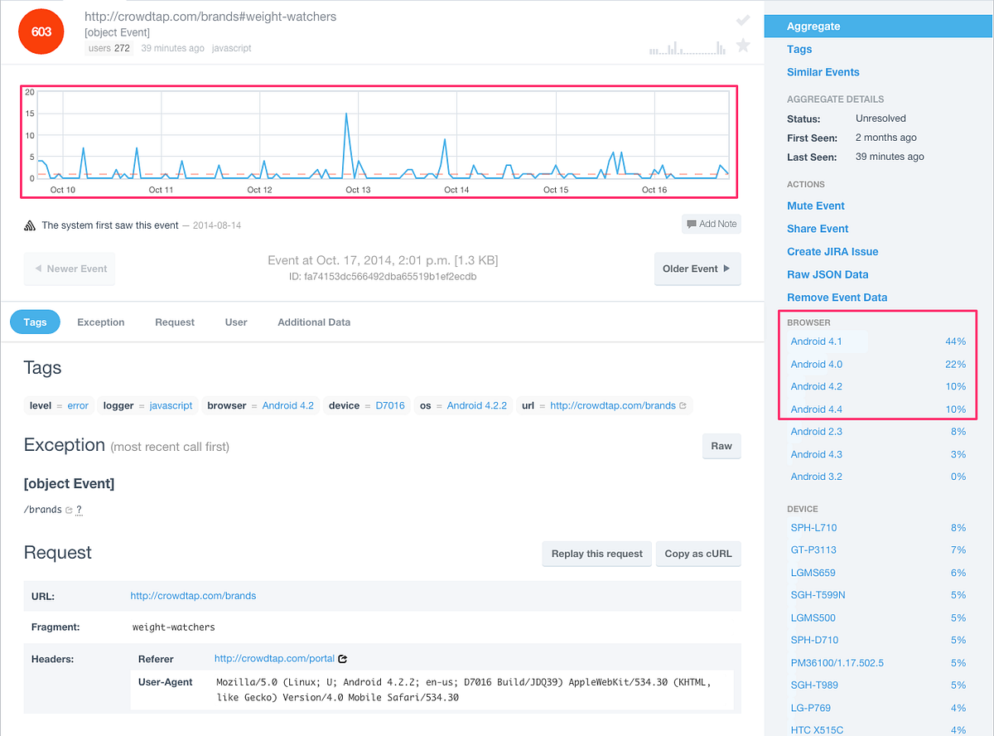This screenshot has width=994, height=736.
Task: Switch to the Tags tab
Action: tap(35, 322)
